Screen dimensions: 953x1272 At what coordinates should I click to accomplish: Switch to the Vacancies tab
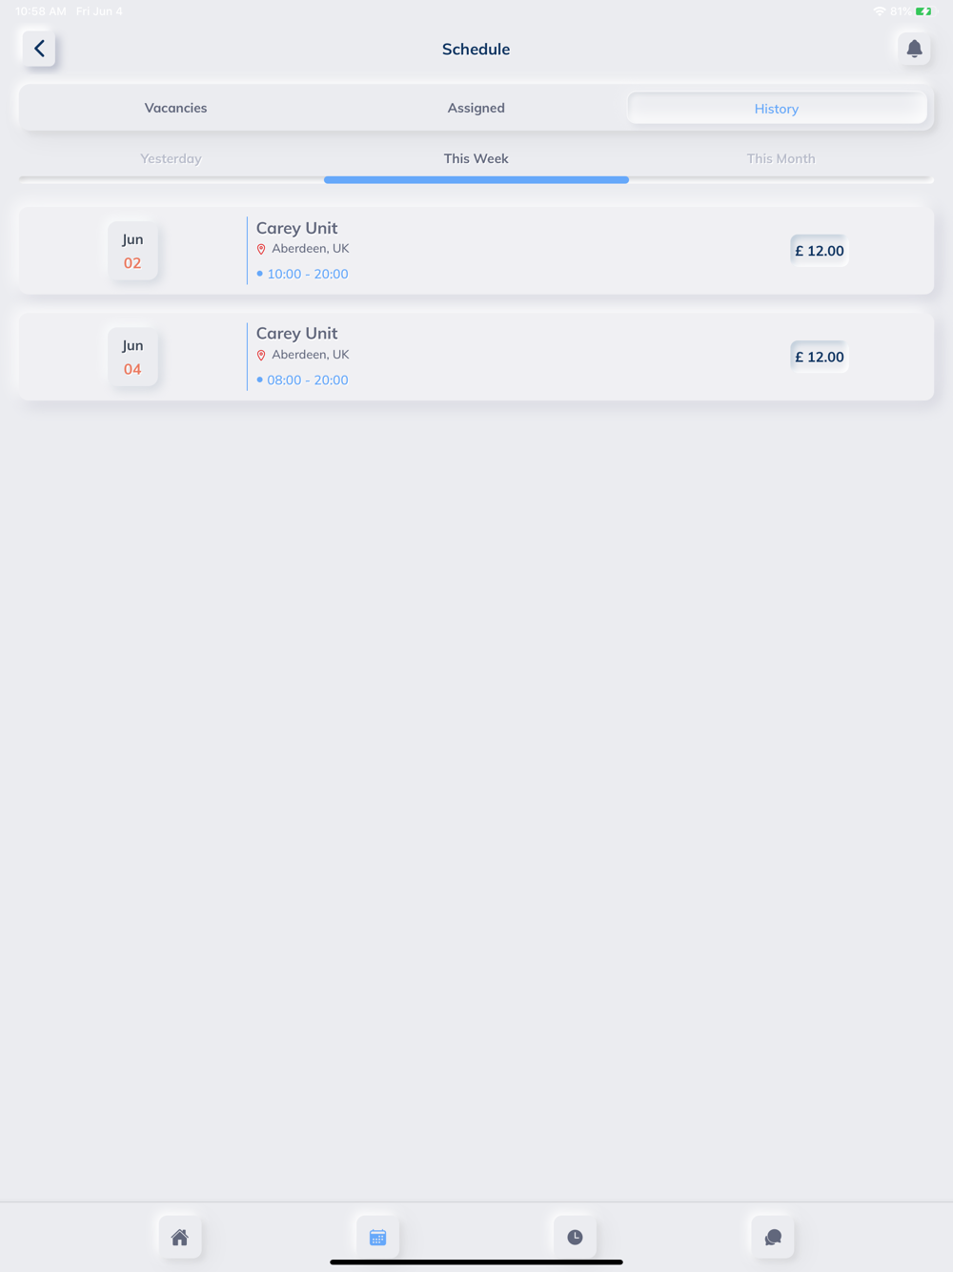175,108
